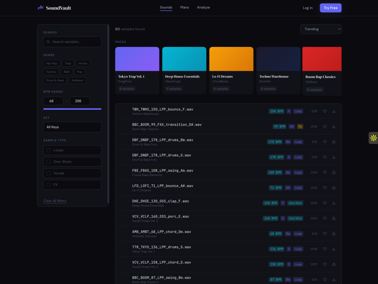Go to the Sounds tab
378x284 pixels.
point(166,8)
